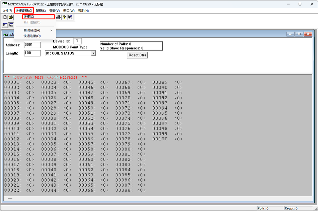318x211 pixels.
Task: Click the Device Id input field
Action: [x=77, y=41]
